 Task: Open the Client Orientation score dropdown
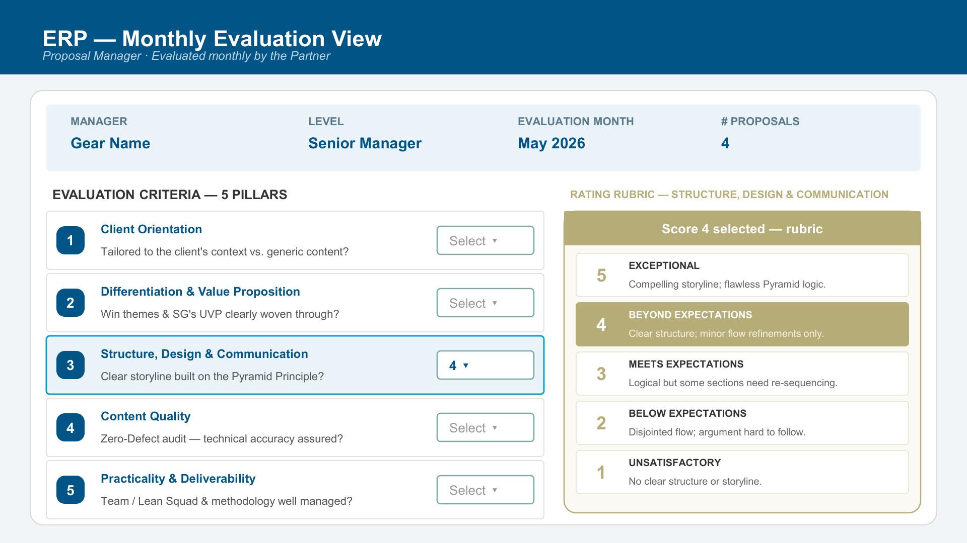click(486, 240)
